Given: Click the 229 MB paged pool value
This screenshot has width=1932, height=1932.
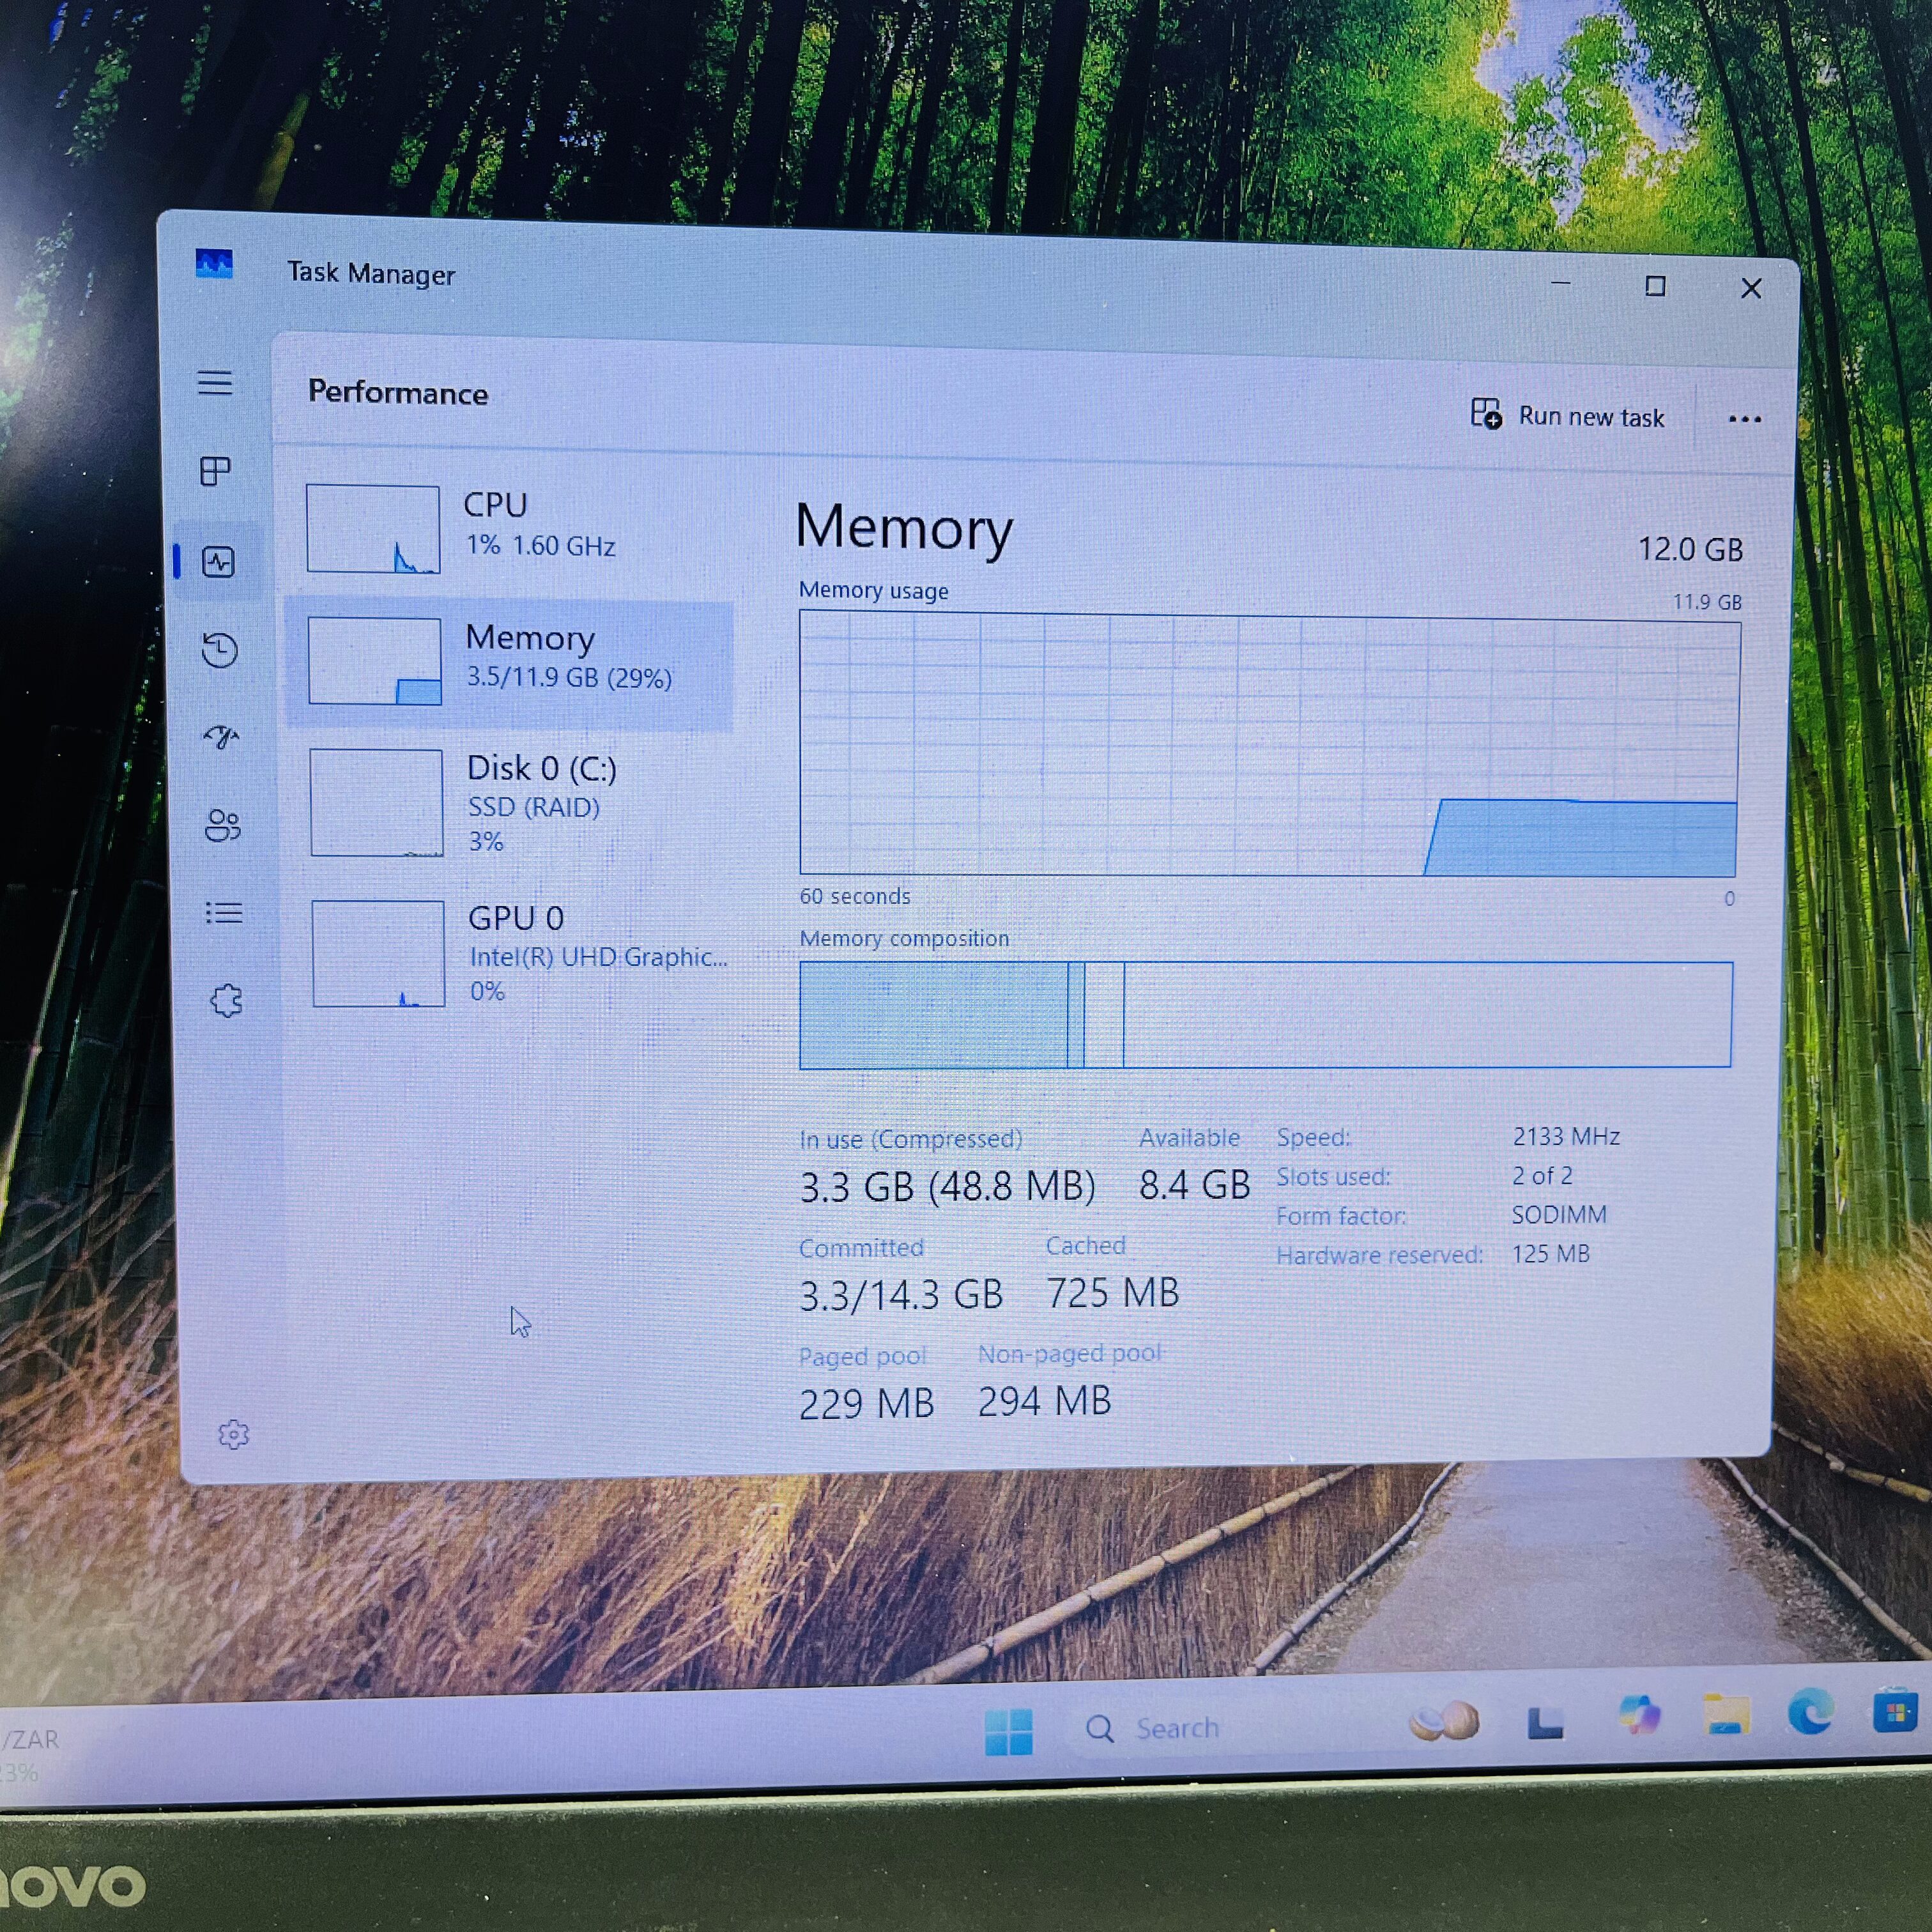Looking at the screenshot, I should (866, 1403).
